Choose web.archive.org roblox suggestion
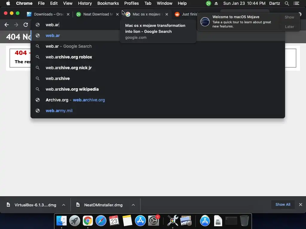Viewport: 306px width, 229px height. tap(158, 57)
